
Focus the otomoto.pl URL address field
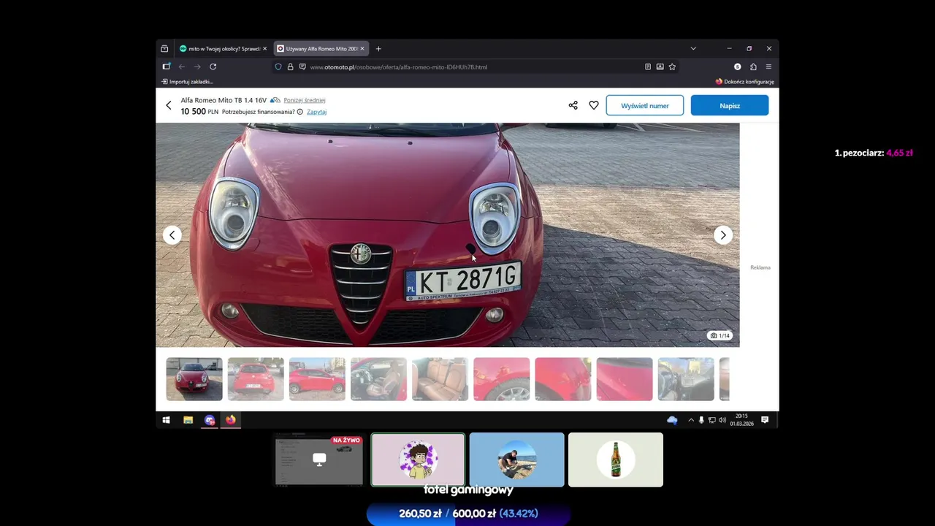click(x=475, y=66)
